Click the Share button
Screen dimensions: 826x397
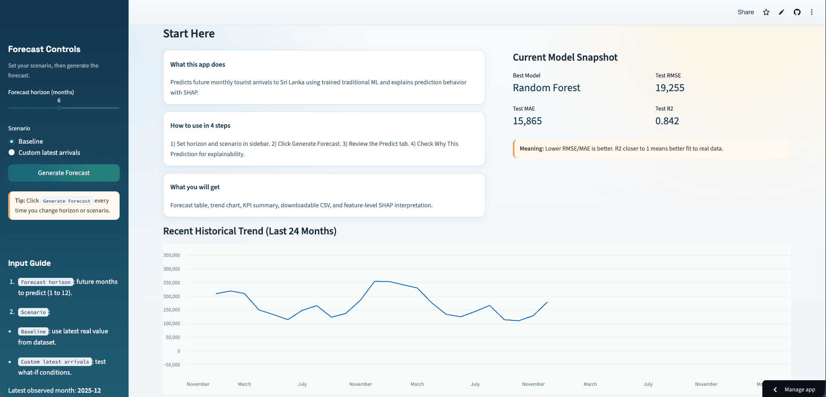[746, 12]
